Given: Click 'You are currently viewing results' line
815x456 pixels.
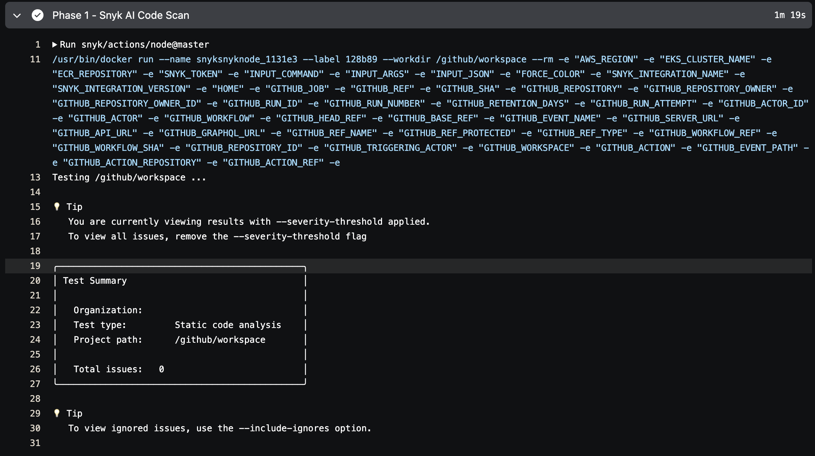Looking at the screenshot, I should pos(249,222).
